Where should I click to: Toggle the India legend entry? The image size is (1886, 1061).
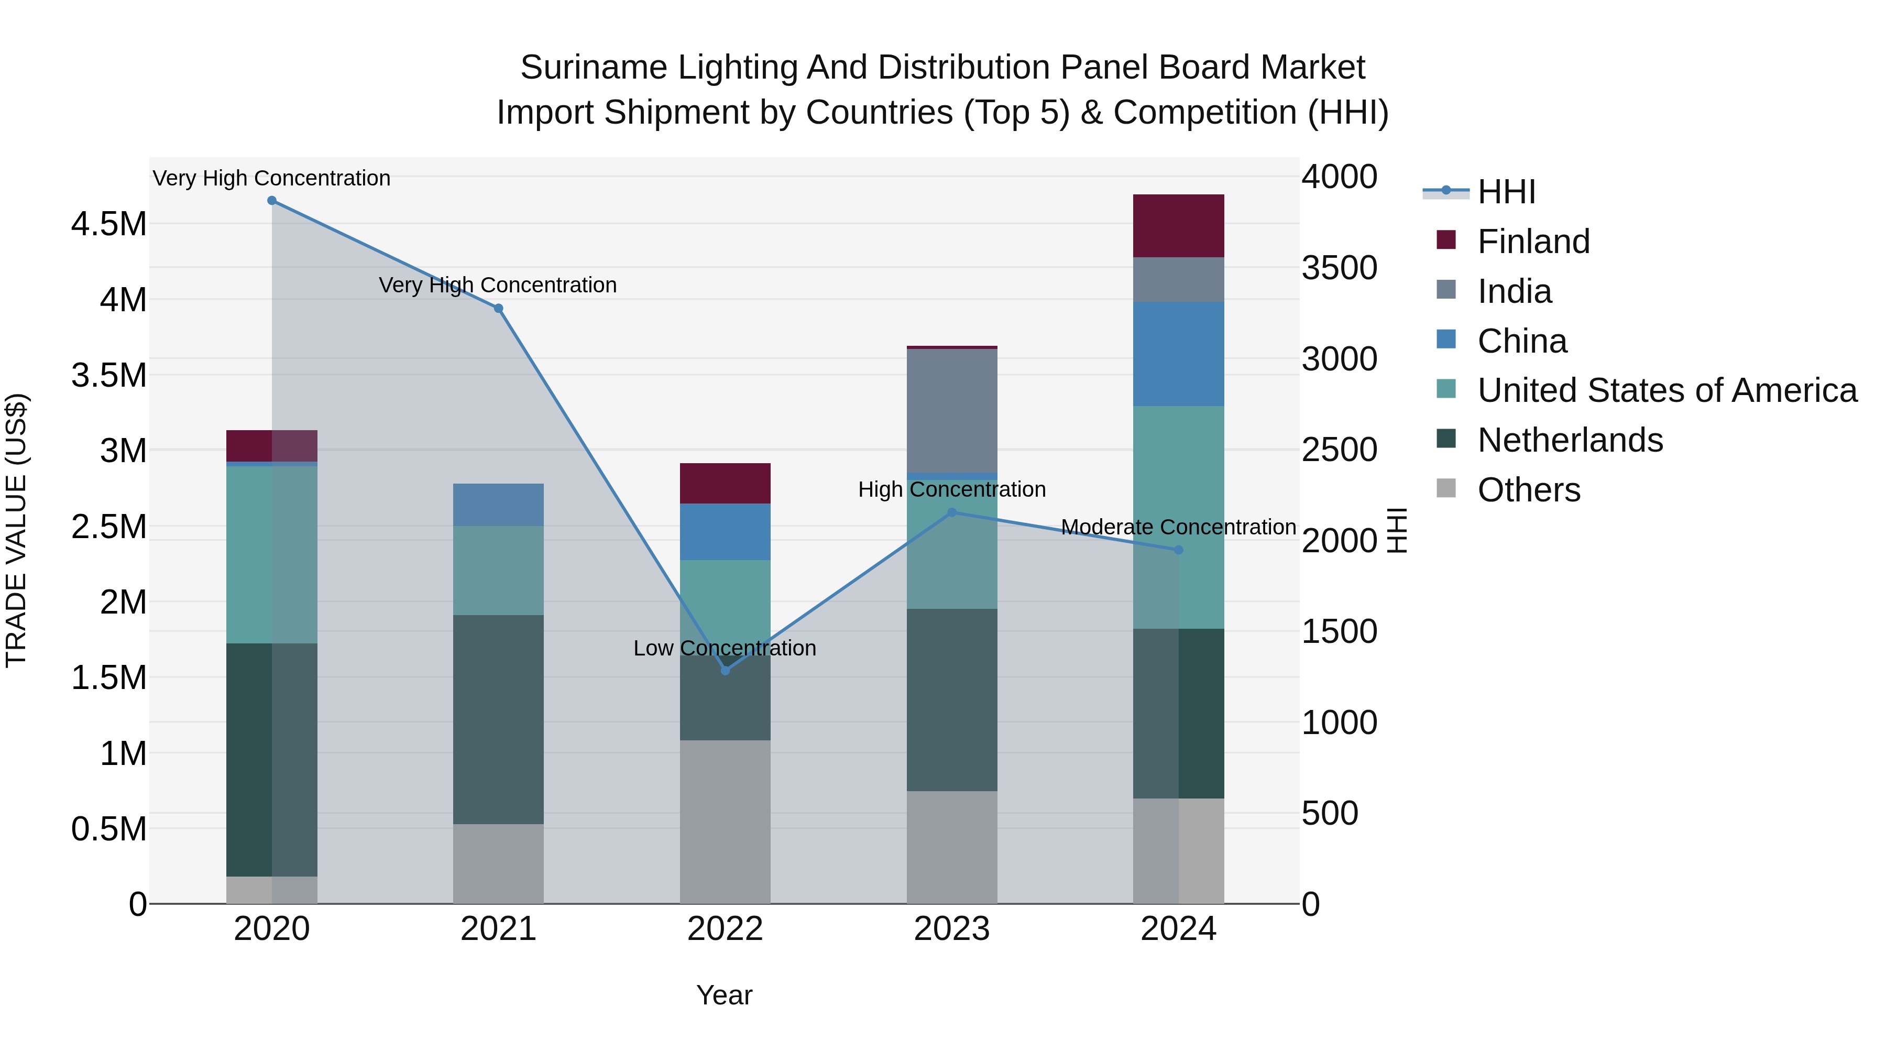1494,291
